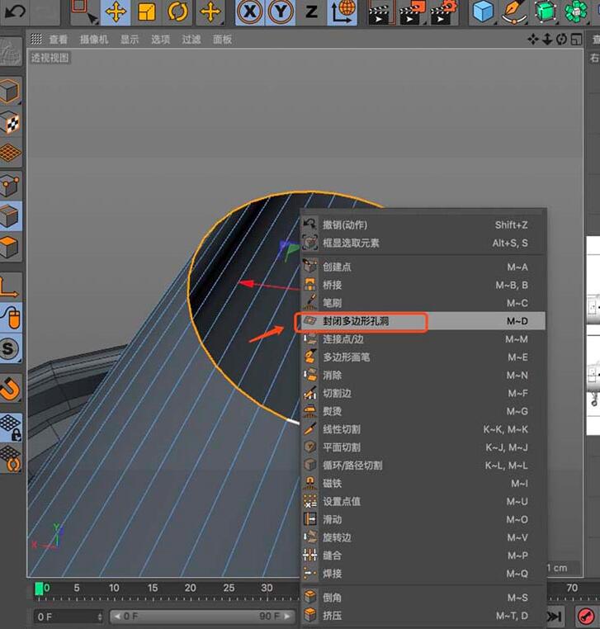Select the Scale tool icon

coord(146,12)
